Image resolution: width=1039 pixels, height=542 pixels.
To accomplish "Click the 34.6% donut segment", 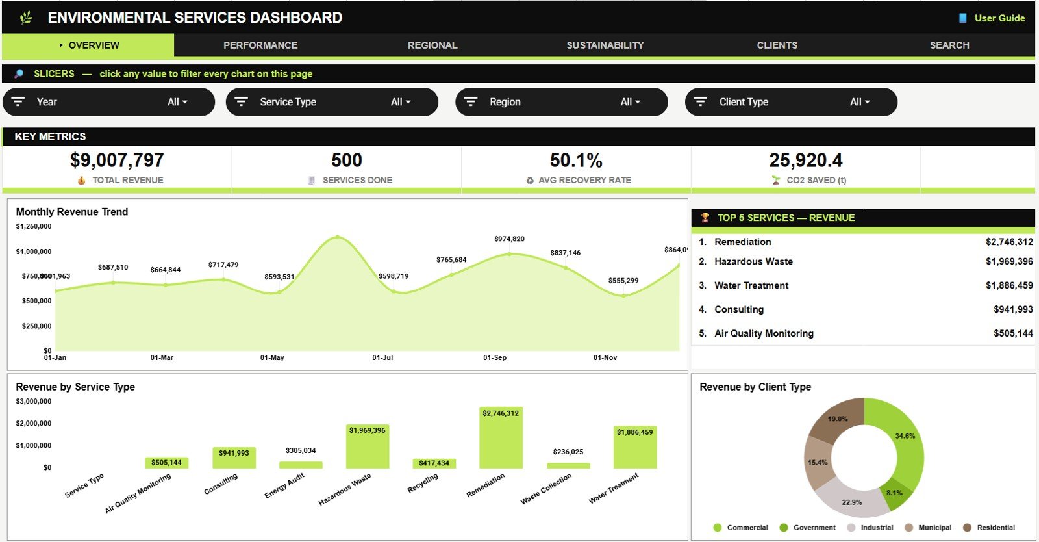I will 905,436.
